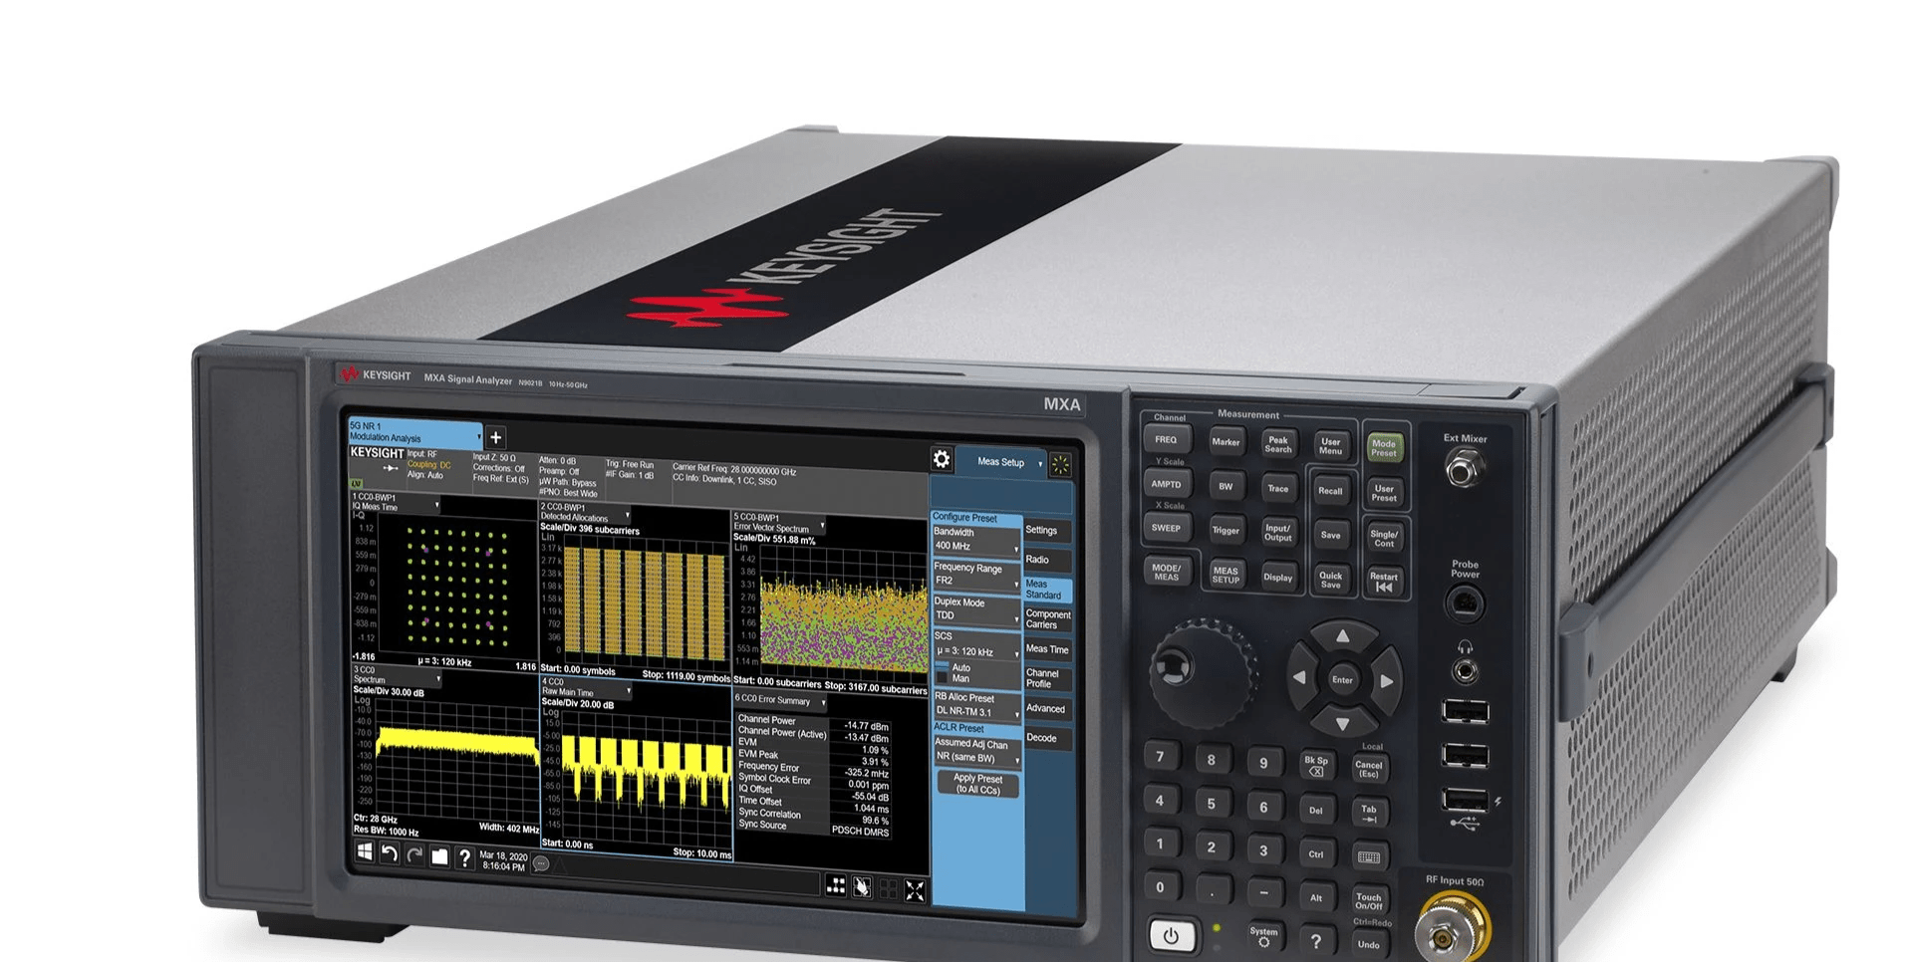Tap the redo arrow in screen's bottom toolbar
The image size is (1913, 962).
click(x=414, y=854)
